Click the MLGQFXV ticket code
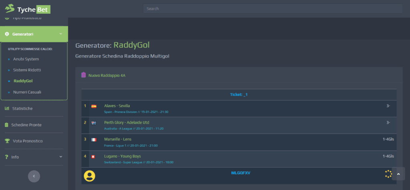 point(241,173)
